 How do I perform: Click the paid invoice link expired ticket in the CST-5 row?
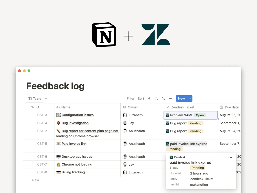coord(189,144)
